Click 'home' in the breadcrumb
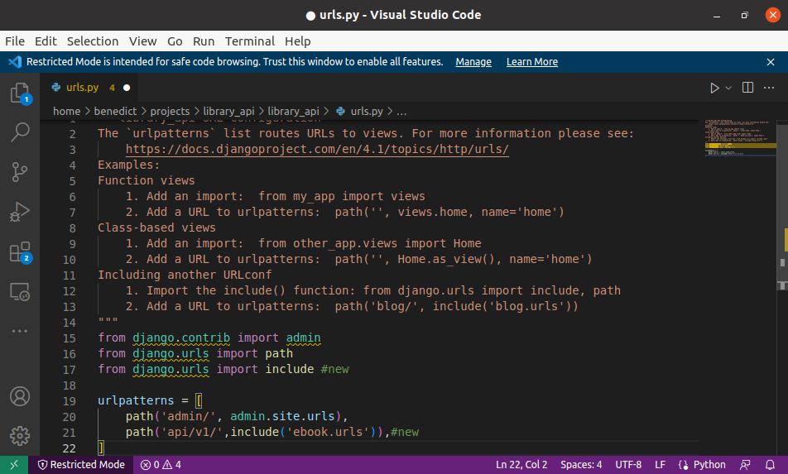The image size is (788, 474). click(66, 112)
